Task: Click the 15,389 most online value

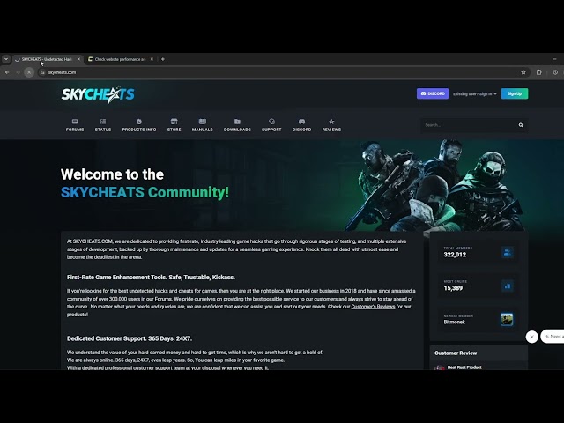Action: 453,288
